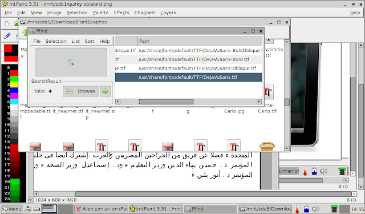Switch to Alien jum'an on iPad taskbar window
Viewport: 365px width, 214px height.
point(102,209)
